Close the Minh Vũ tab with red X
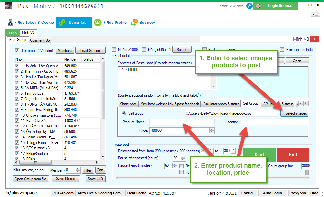The image size is (324, 197). pyautogui.click(x=314, y=39)
